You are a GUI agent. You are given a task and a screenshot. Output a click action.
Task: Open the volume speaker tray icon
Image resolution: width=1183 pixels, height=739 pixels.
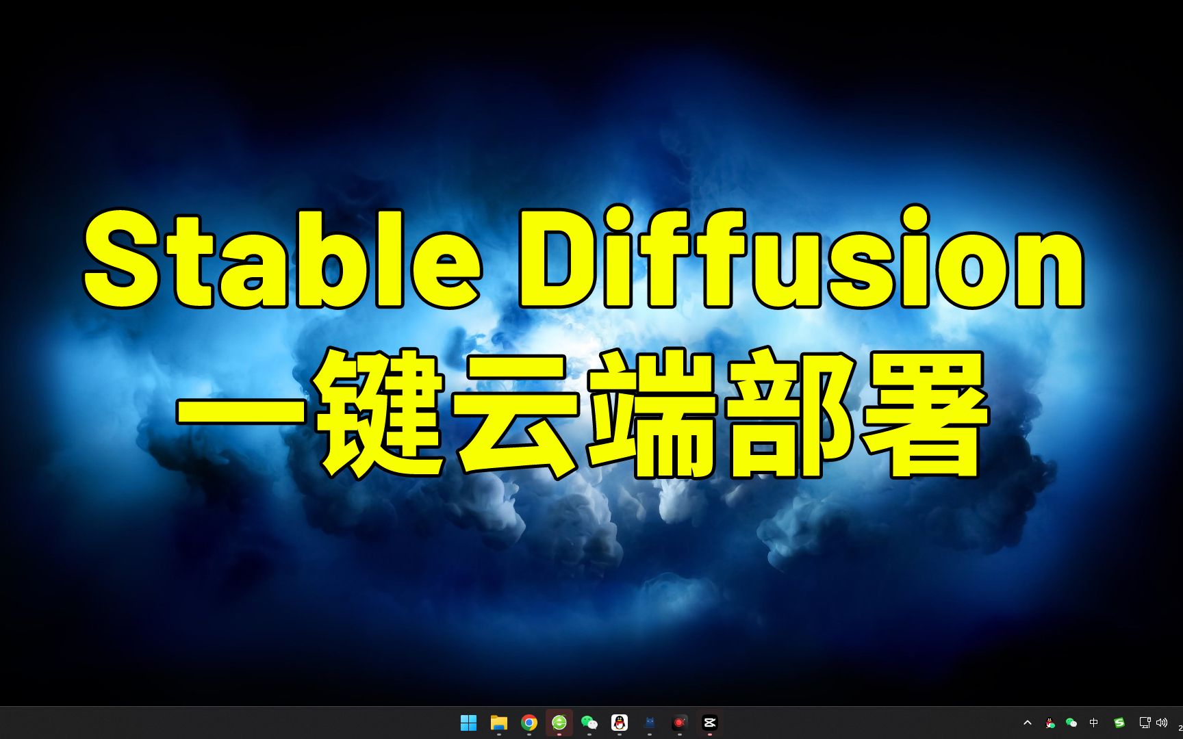click(1162, 723)
